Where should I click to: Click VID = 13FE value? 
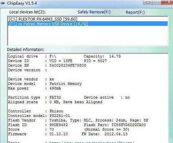pos(61,61)
